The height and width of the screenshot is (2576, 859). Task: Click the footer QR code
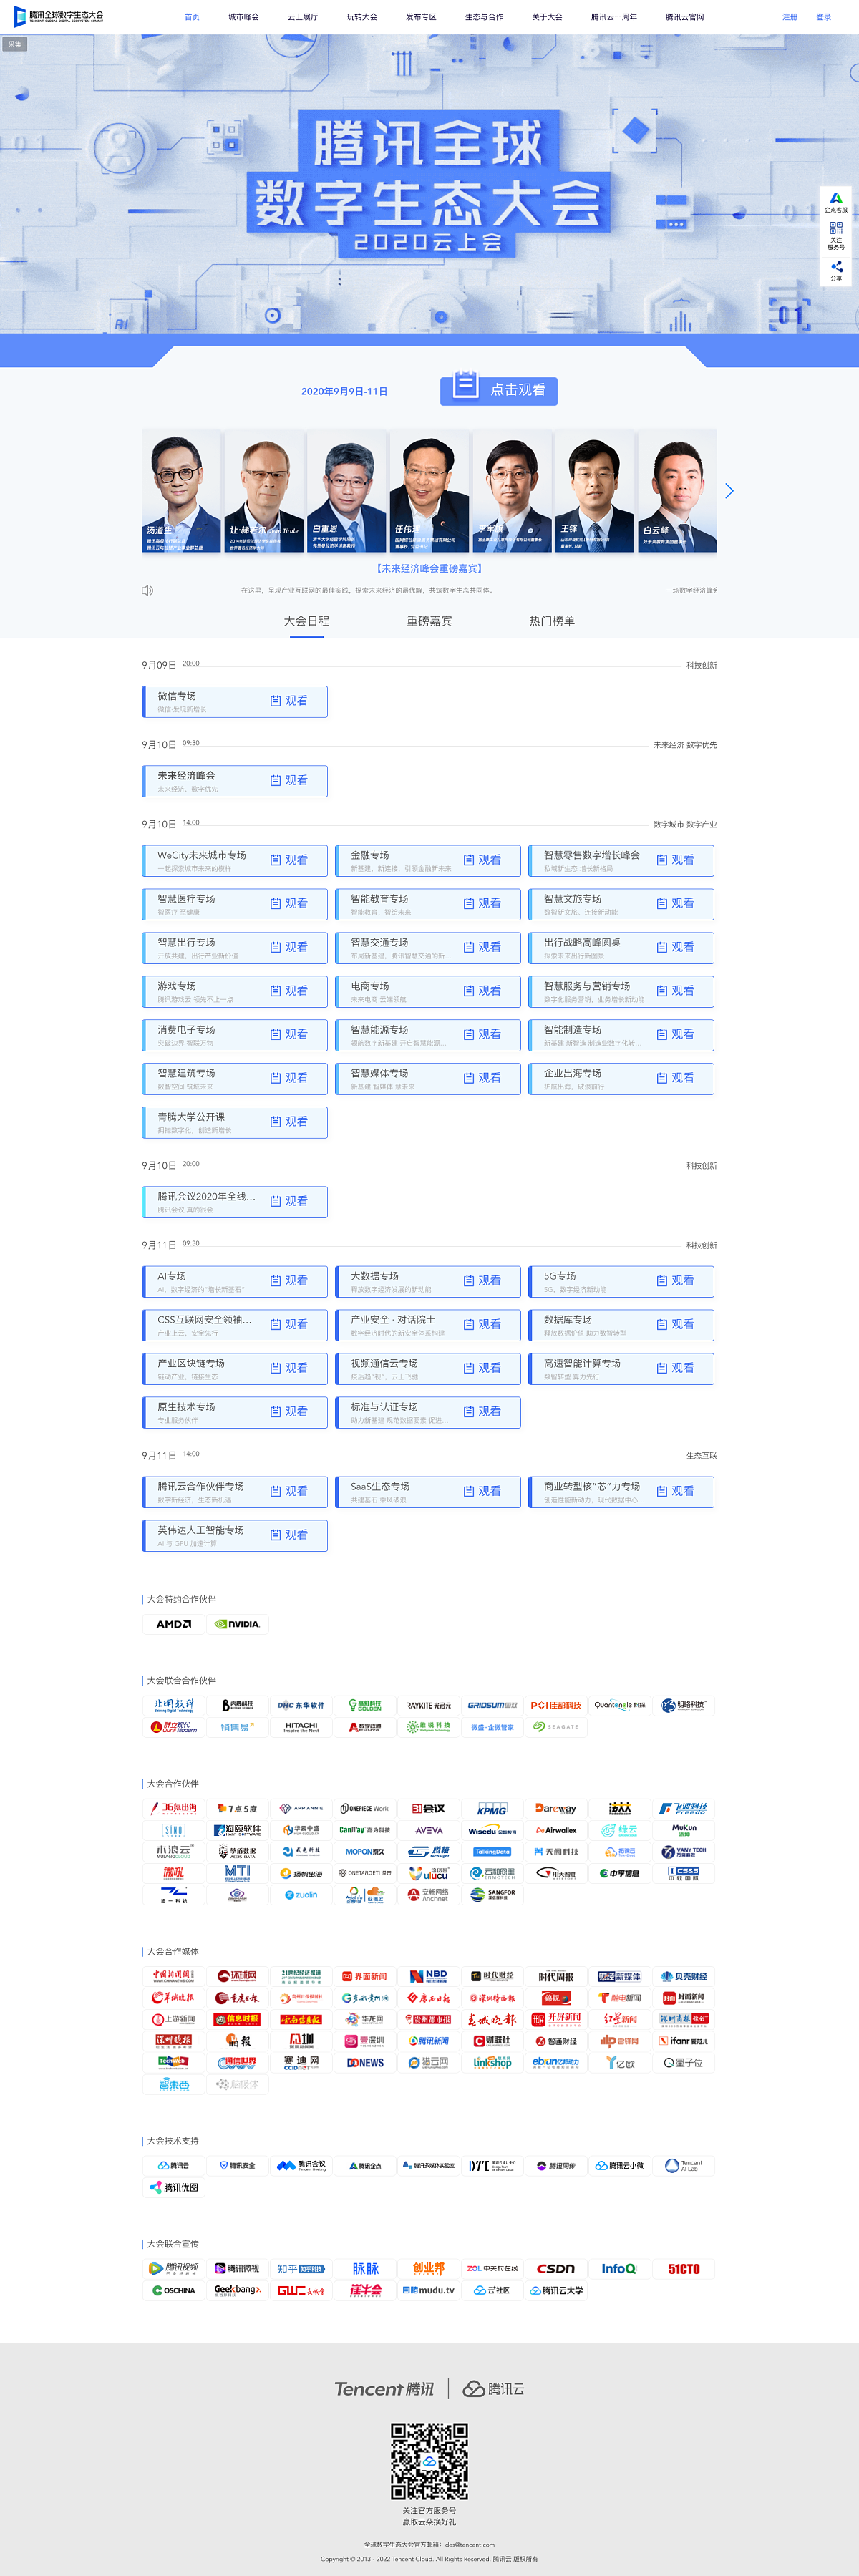[429, 2462]
